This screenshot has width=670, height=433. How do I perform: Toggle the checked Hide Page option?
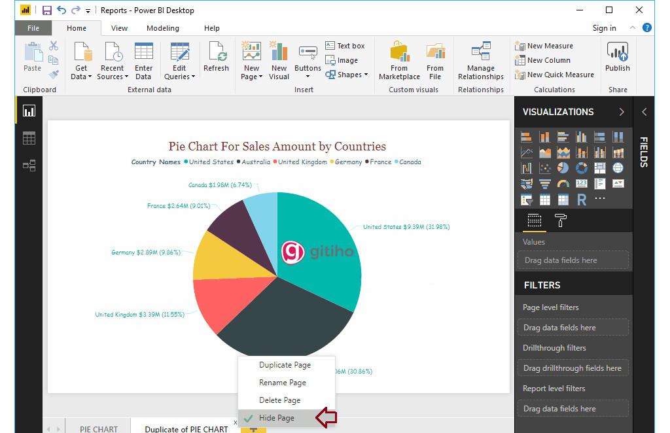click(287, 417)
